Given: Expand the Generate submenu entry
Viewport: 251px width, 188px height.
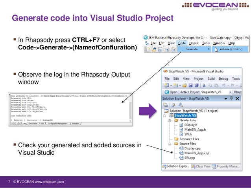Looking at the screenshot, I should pyautogui.click(x=194, y=49).
